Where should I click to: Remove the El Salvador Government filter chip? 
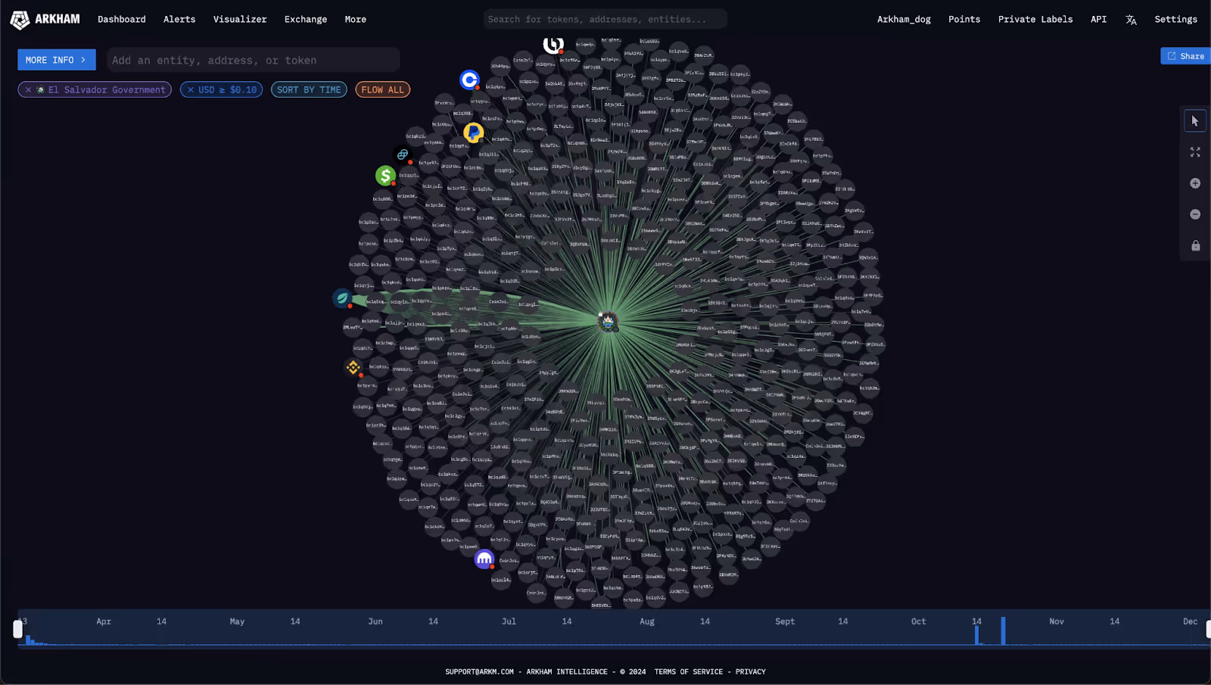28,89
